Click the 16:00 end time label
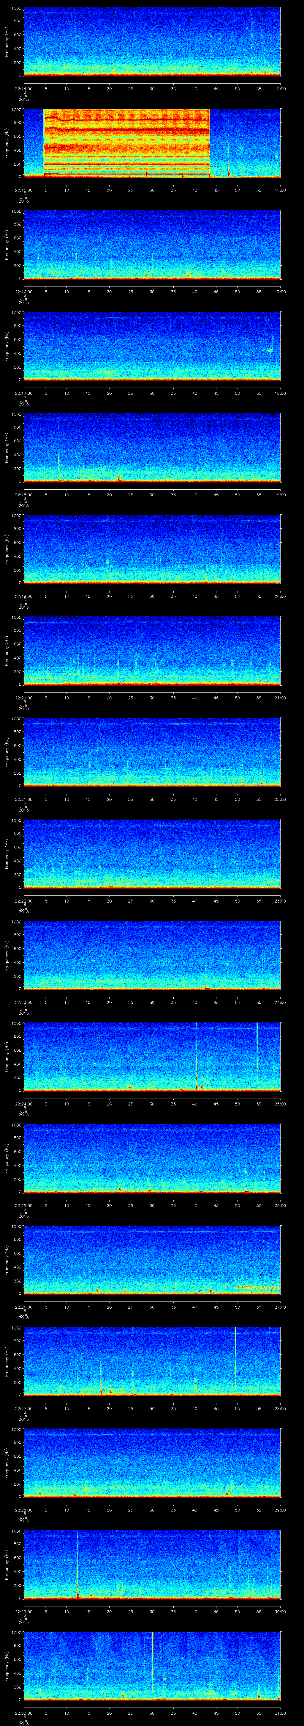Viewport: 304px width, 1726px height. [281, 190]
